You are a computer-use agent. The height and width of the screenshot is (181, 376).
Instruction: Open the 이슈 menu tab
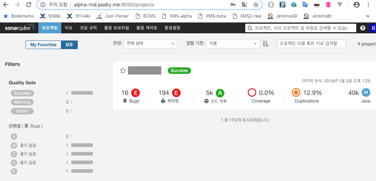68,28
